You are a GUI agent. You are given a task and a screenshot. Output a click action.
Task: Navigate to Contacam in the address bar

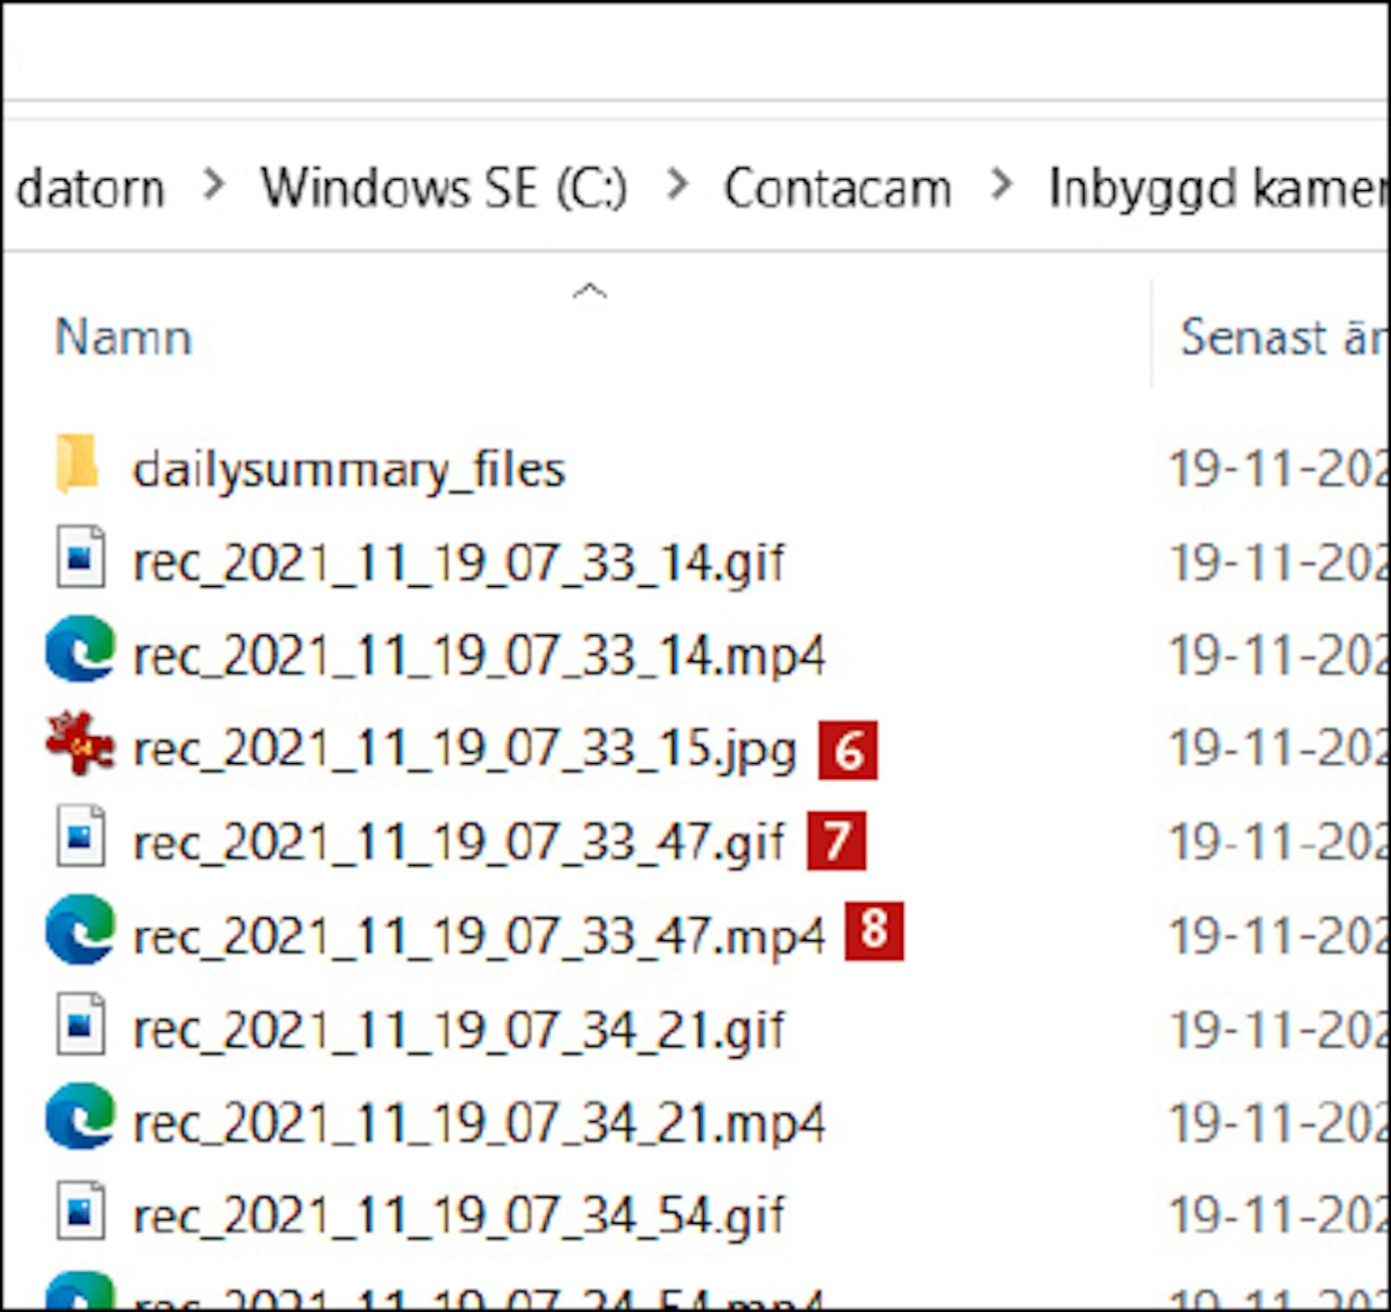coord(837,188)
